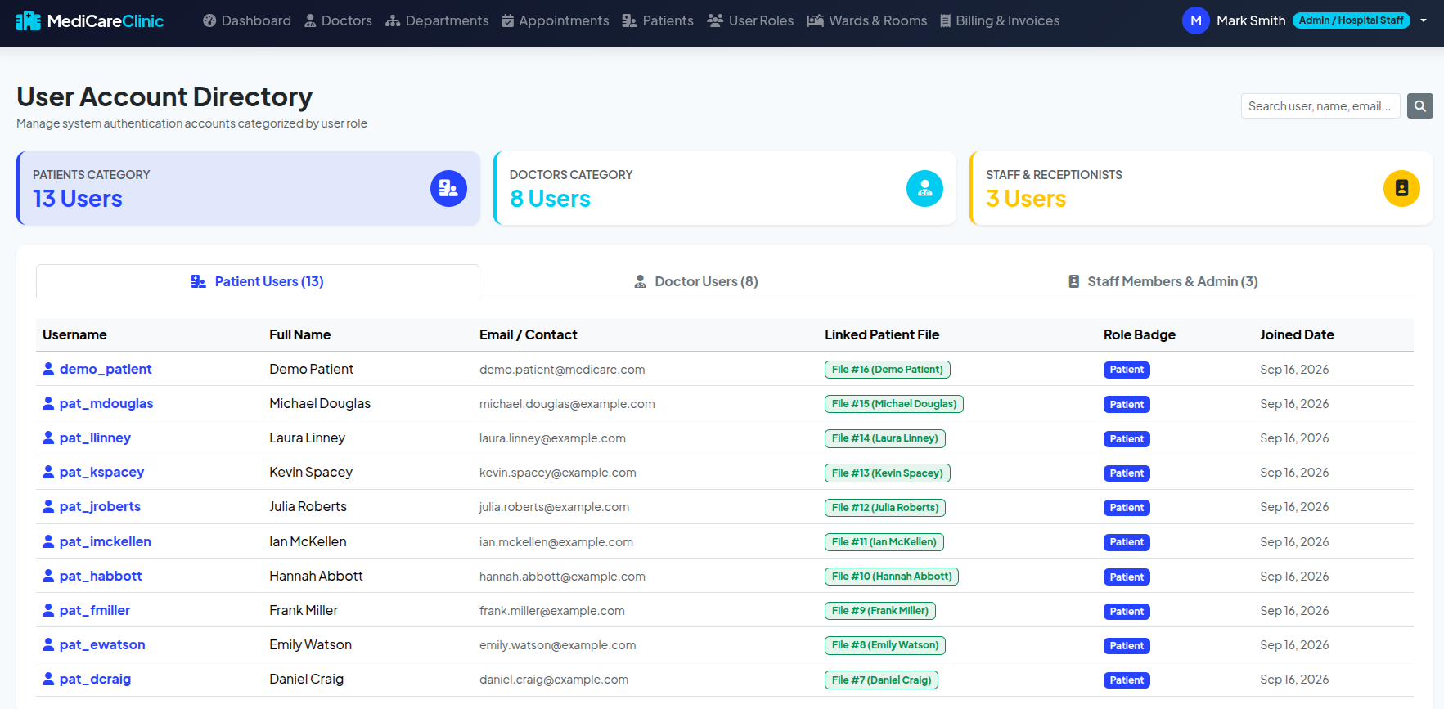The width and height of the screenshot is (1444, 709).
Task: Open File #15 (Michael Douglas) badge
Action: click(894, 404)
